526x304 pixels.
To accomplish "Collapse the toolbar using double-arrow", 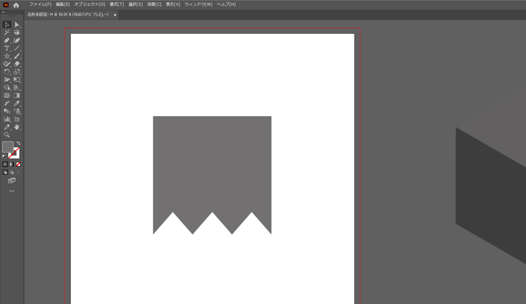I will click(x=4, y=12).
